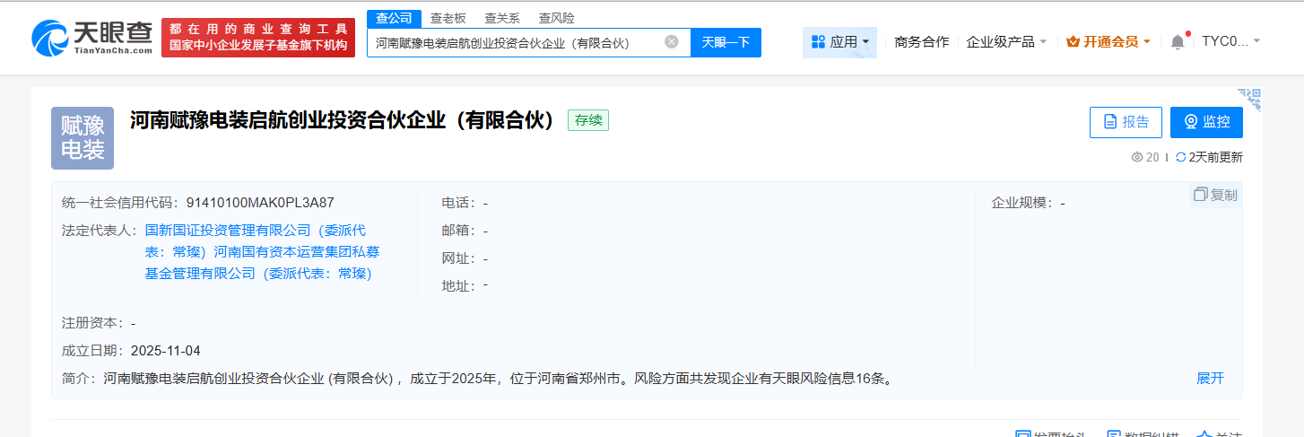Click the 天眼一下 search button
Screen dimensions: 1304x437
726,42
